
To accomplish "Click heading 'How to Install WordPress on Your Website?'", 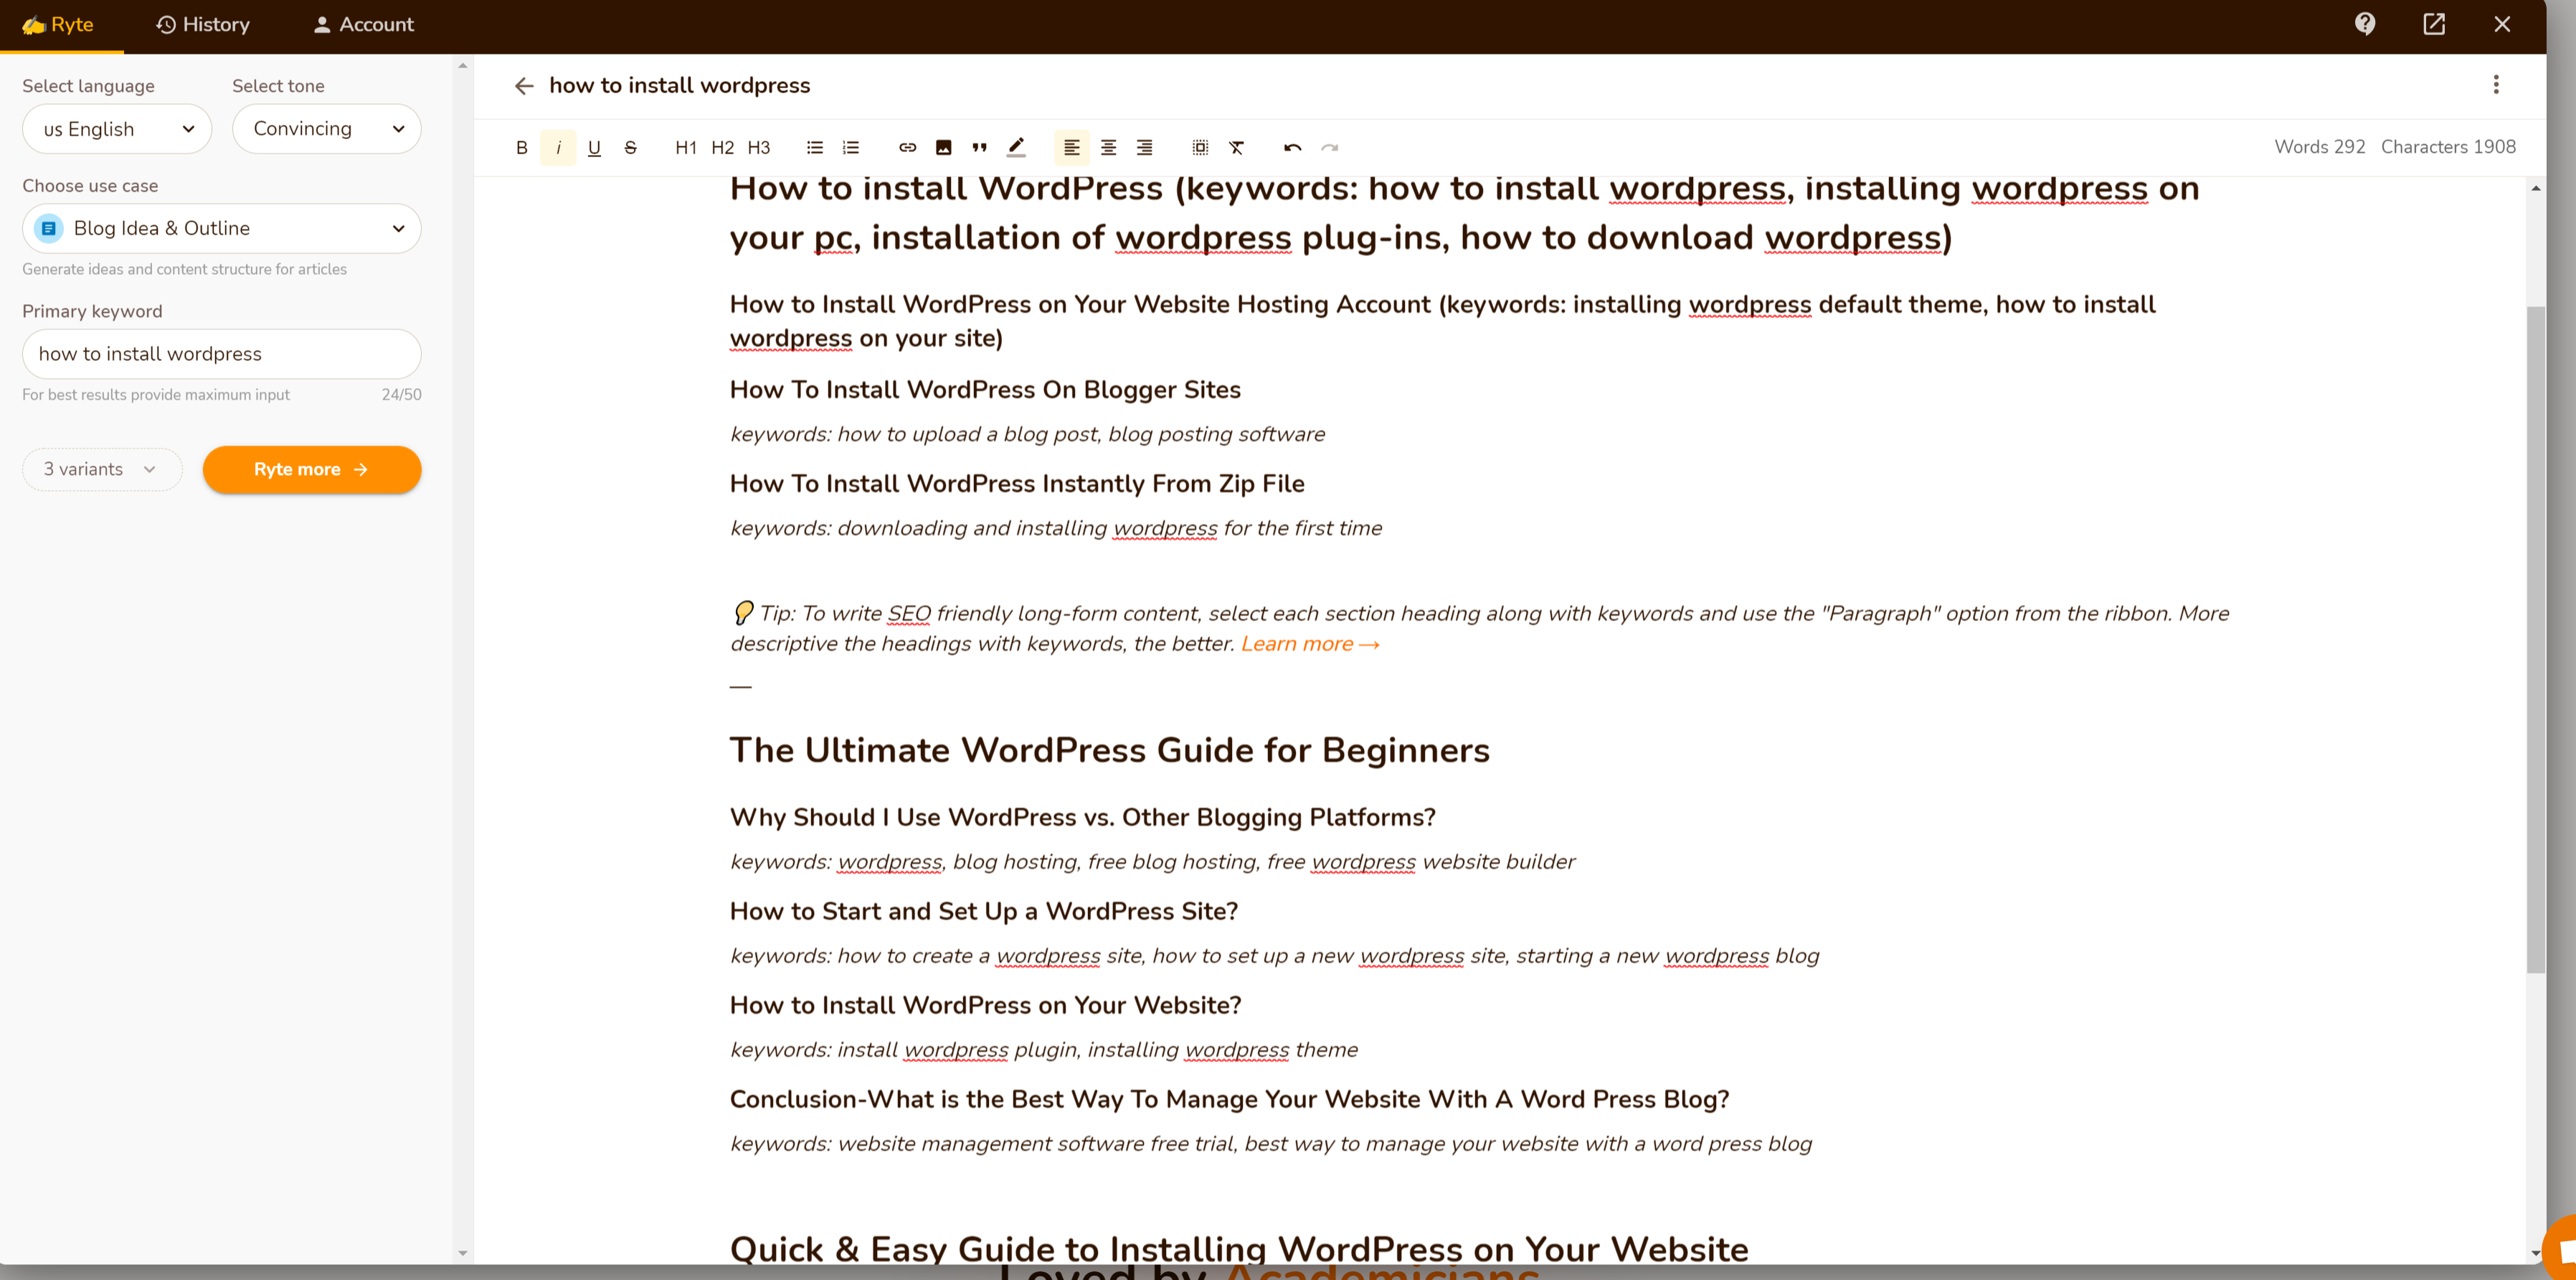I will pyautogui.click(x=986, y=1006).
